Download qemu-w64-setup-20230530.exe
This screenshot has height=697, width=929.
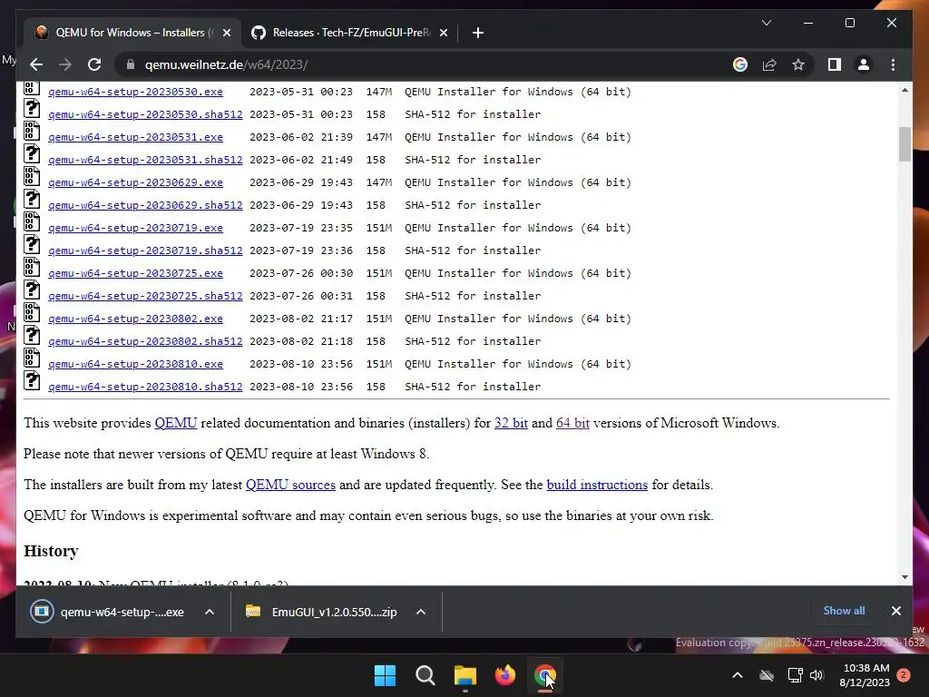pyautogui.click(x=136, y=92)
